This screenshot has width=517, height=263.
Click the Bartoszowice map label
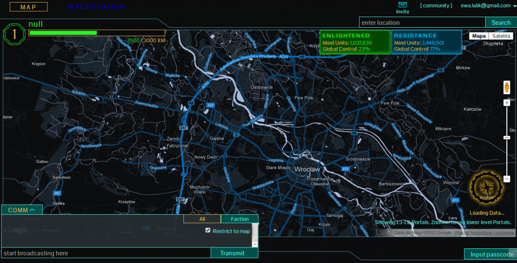391,183
